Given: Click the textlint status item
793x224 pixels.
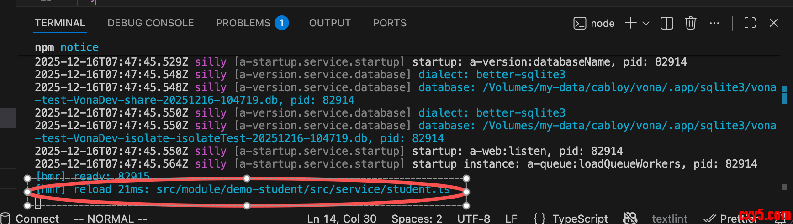Looking at the screenshot, I should (x=670, y=219).
